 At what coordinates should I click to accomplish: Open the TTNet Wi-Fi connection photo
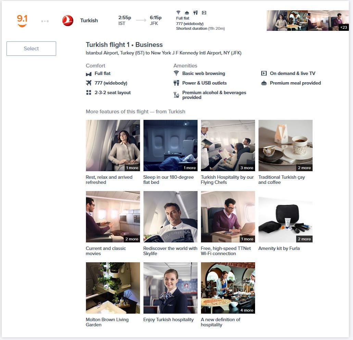point(228,217)
